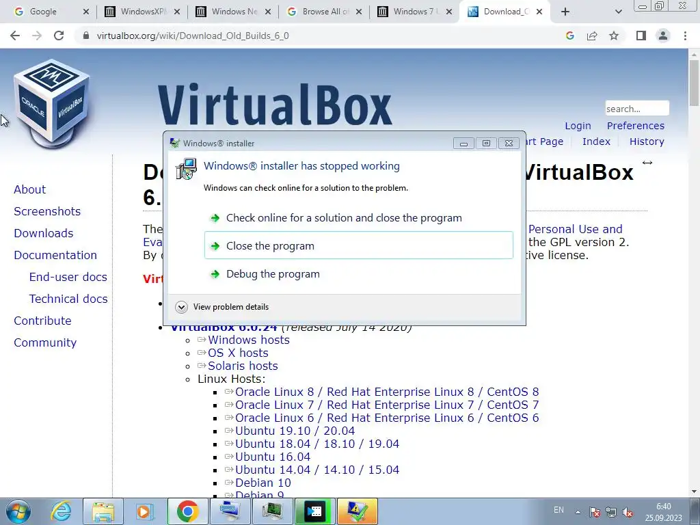This screenshot has height=525, width=700.
Task: Launch Internet Explorer from taskbar
Action: point(61,511)
